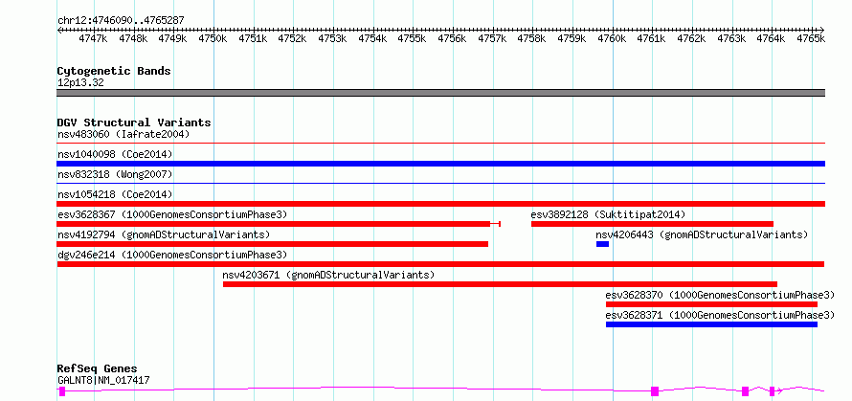Open the nsv4206443 gnomAD variant label
The height and width of the screenshot is (401, 852).
point(702,234)
